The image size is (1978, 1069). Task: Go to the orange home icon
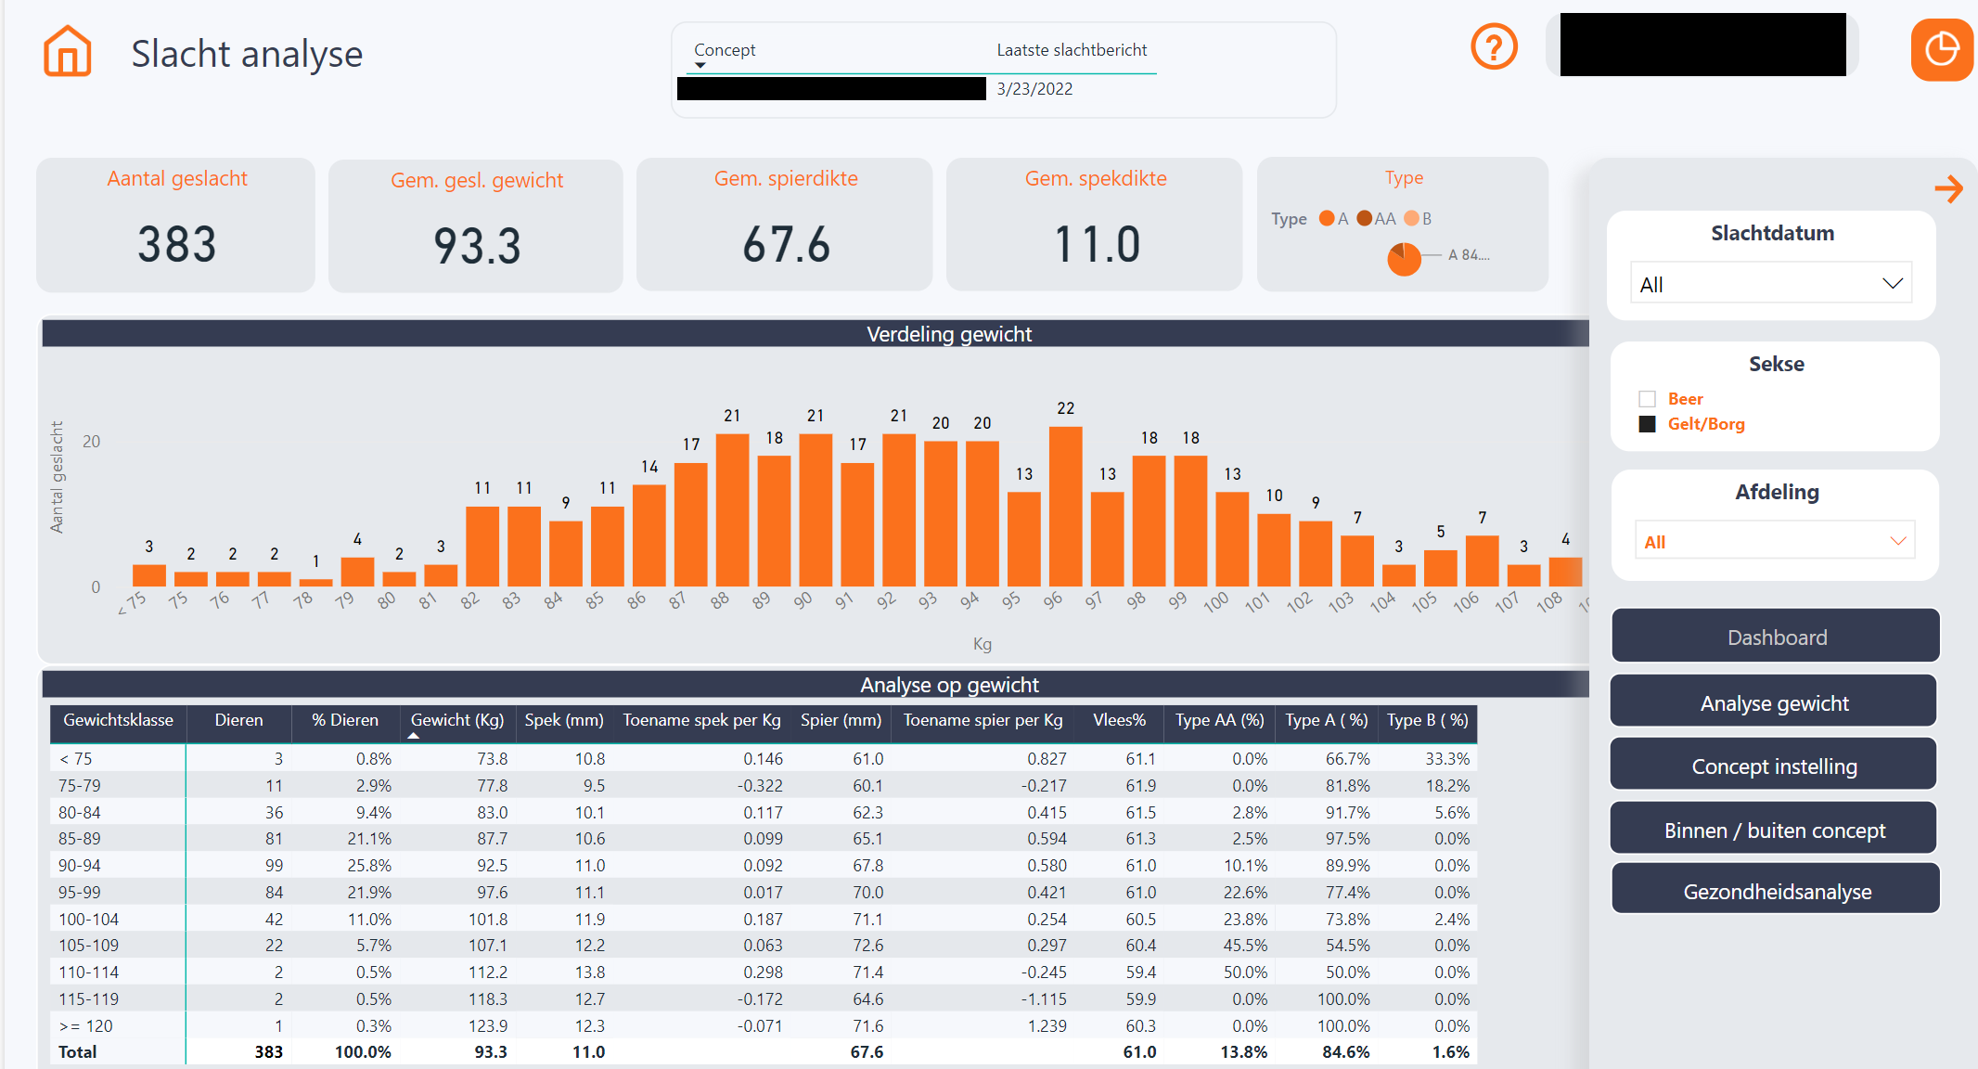[x=68, y=51]
